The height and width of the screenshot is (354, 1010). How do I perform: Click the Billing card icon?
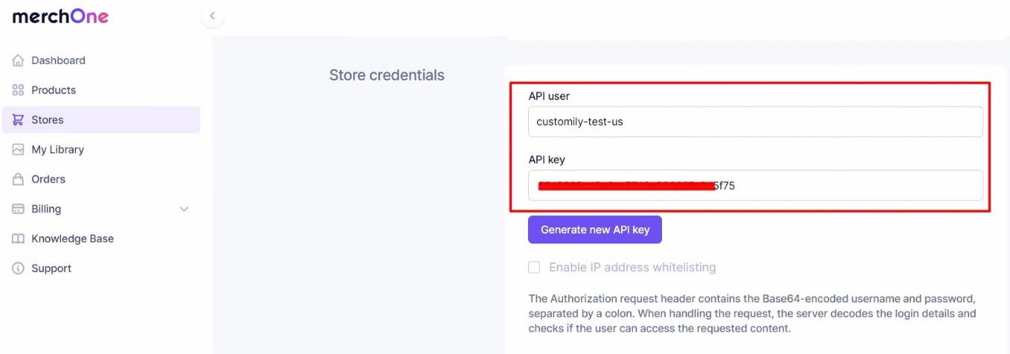pyautogui.click(x=18, y=209)
